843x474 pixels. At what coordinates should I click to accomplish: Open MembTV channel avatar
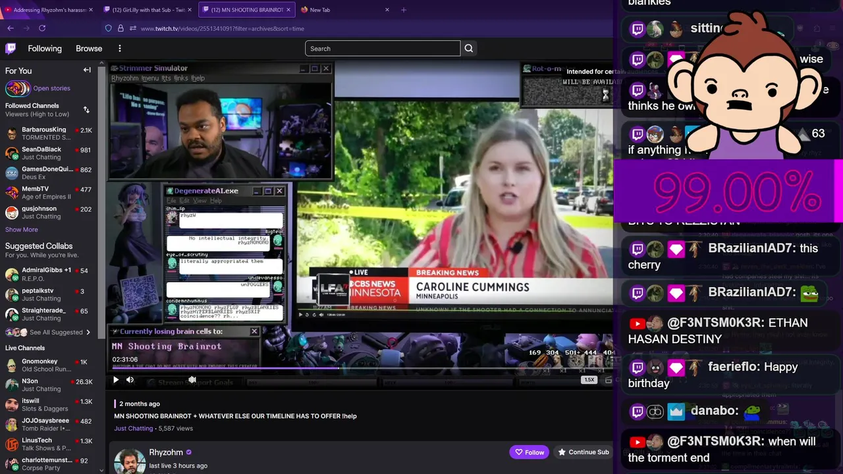[x=11, y=193]
